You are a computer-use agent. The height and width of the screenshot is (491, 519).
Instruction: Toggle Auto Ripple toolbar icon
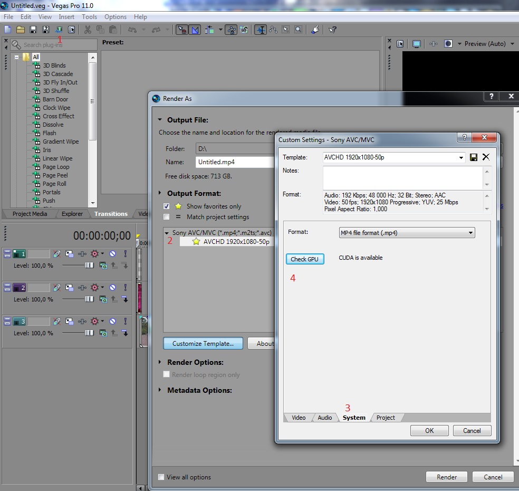[209, 30]
